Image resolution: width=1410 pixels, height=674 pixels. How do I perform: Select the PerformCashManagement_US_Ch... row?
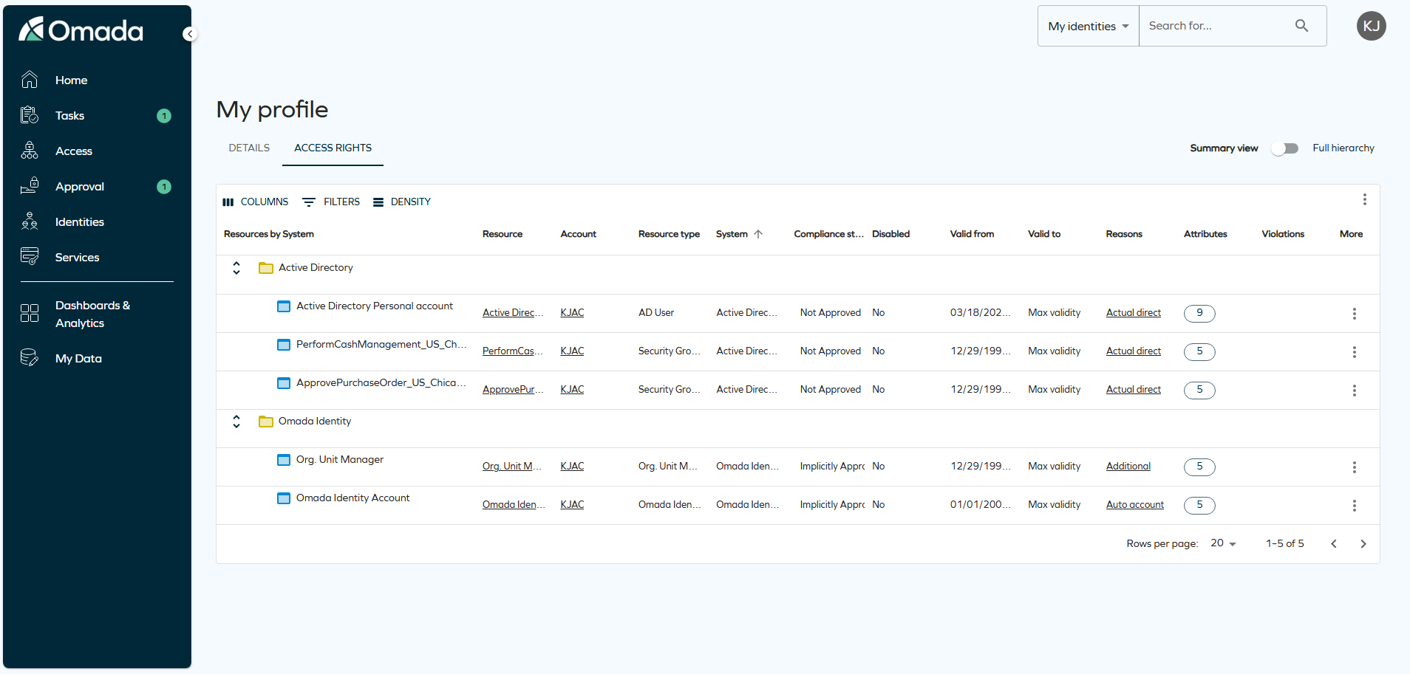click(798, 351)
